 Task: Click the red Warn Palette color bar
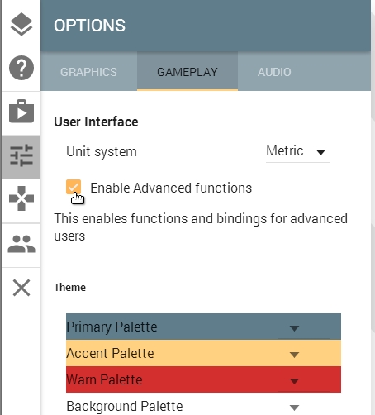pos(203,379)
